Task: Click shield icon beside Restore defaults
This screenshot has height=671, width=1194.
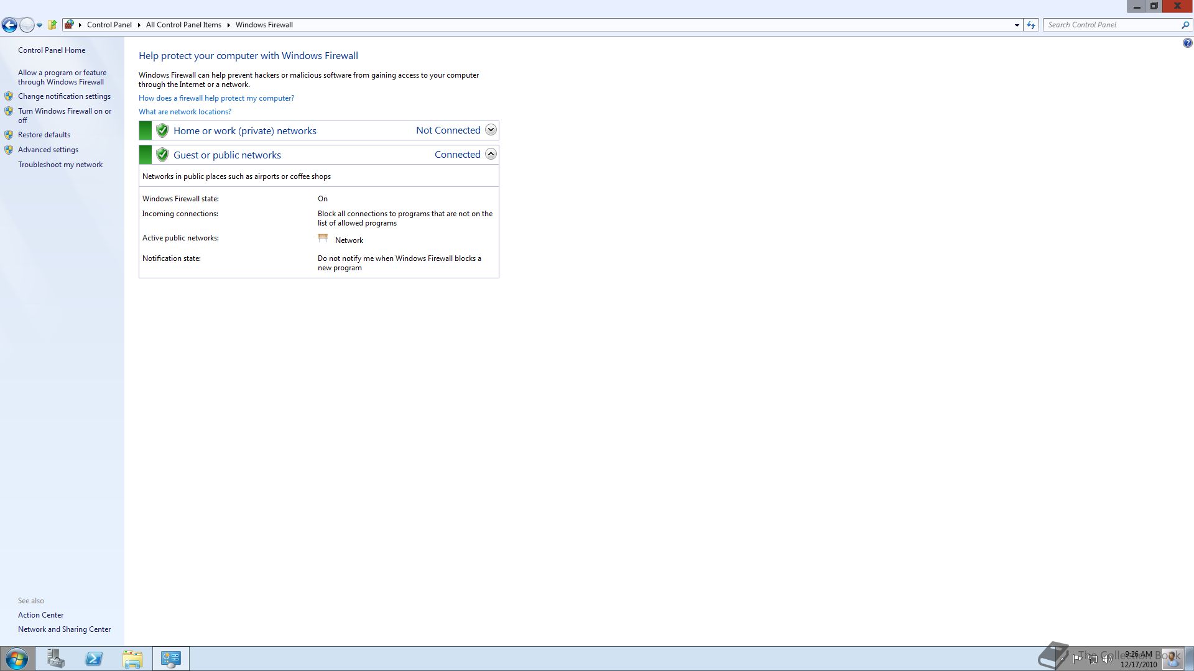Action: pyautogui.click(x=9, y=135)
